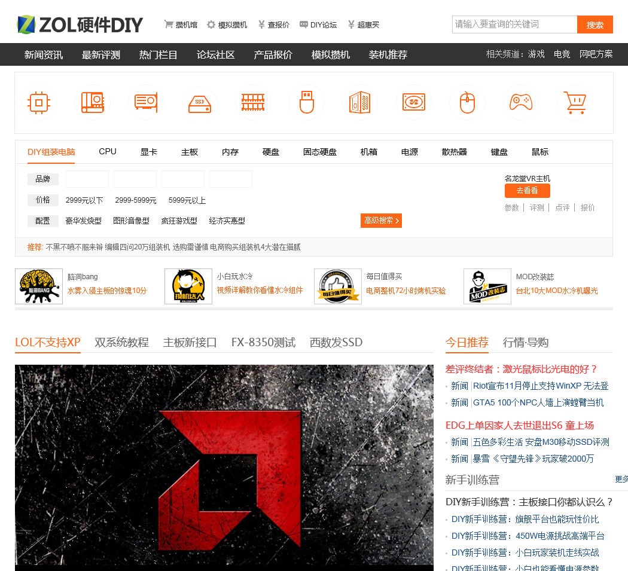Click the orange 去看看 button

tap(527, 191)
